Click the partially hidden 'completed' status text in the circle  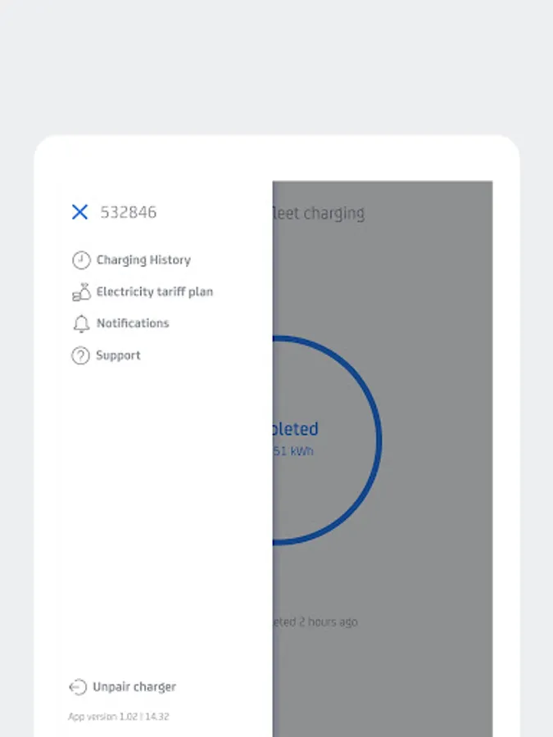(x=296, y=428)
